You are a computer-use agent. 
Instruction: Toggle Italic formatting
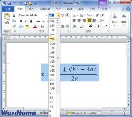26,21
